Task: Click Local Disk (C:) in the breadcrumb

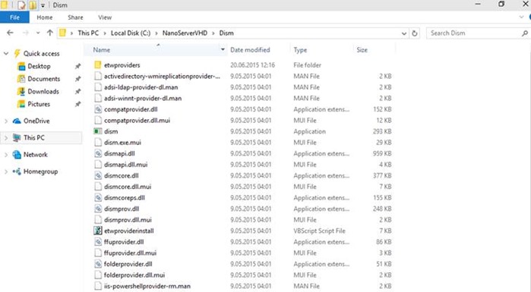Action: coord(131,33)
